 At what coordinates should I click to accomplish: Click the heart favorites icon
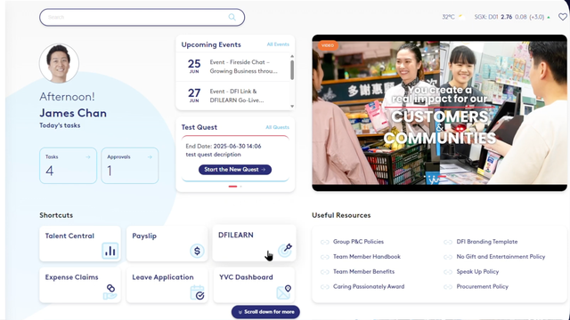click(x=563, y=17)
